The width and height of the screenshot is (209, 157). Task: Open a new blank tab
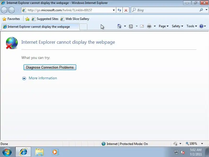click(83, 27)
